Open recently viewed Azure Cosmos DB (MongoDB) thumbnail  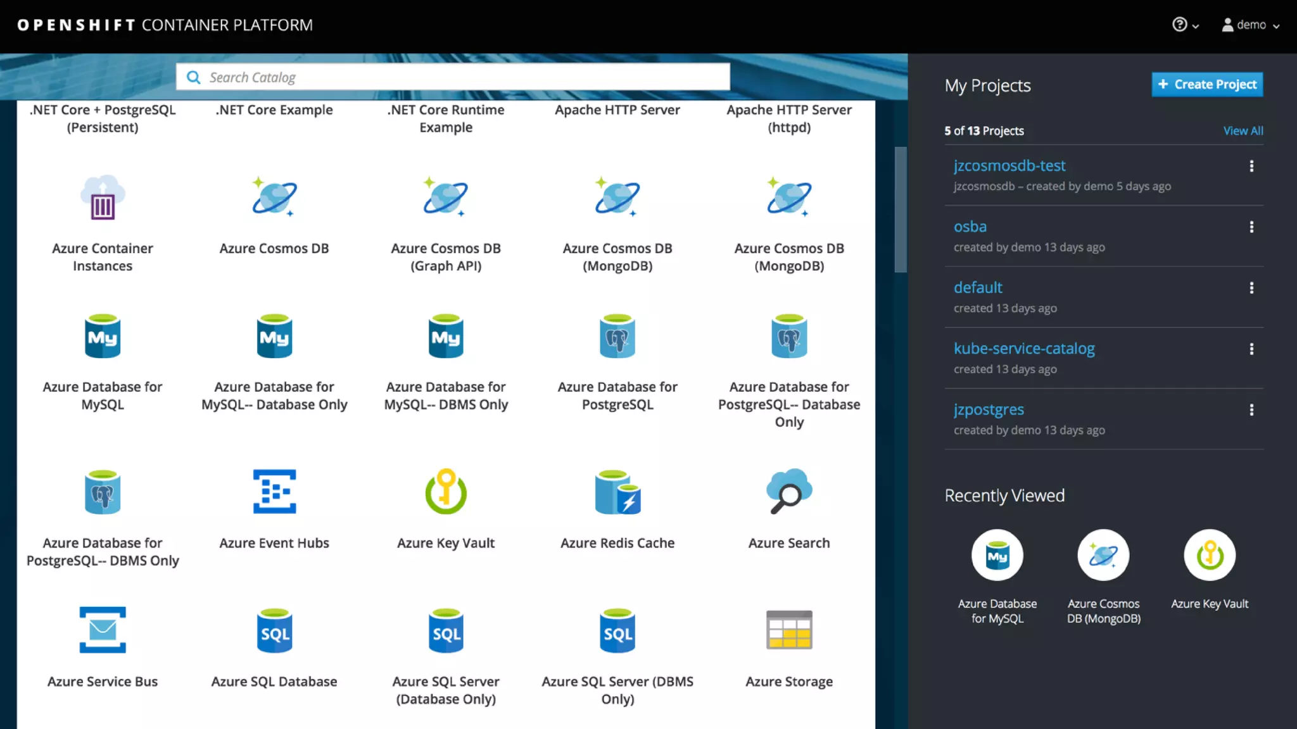pyautogui.click(x=1103, y=556)
